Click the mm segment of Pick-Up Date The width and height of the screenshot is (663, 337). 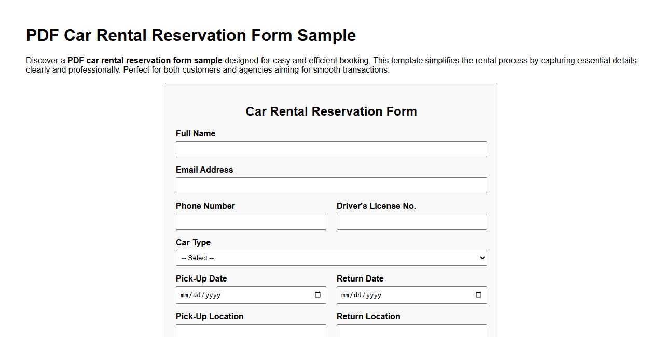tap(184, 295)
